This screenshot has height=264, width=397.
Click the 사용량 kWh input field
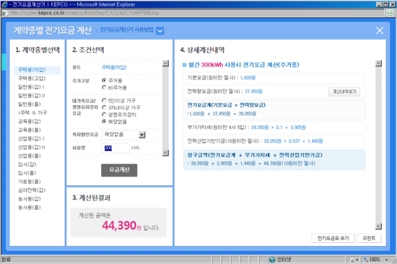(x=115, y=148)
